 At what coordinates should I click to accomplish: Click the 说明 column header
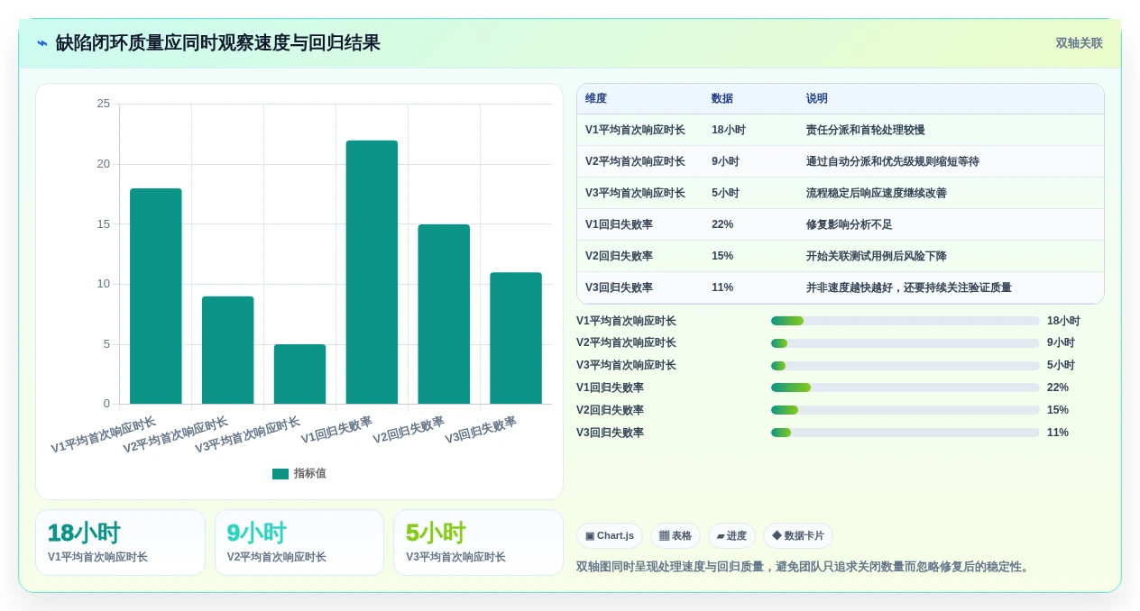click(817, 99)
